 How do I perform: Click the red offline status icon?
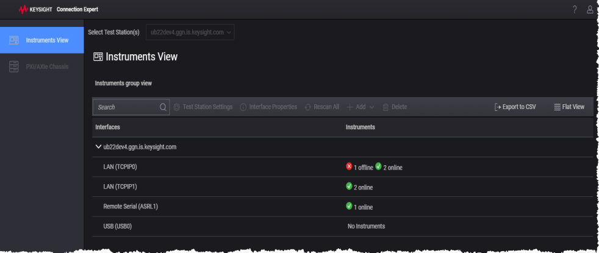point(349,166)
